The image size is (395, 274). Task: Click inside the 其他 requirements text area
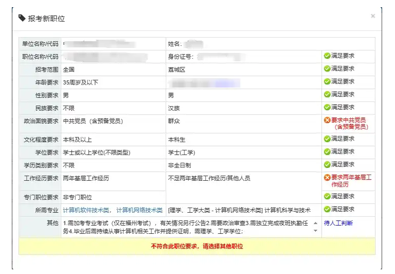185,227
